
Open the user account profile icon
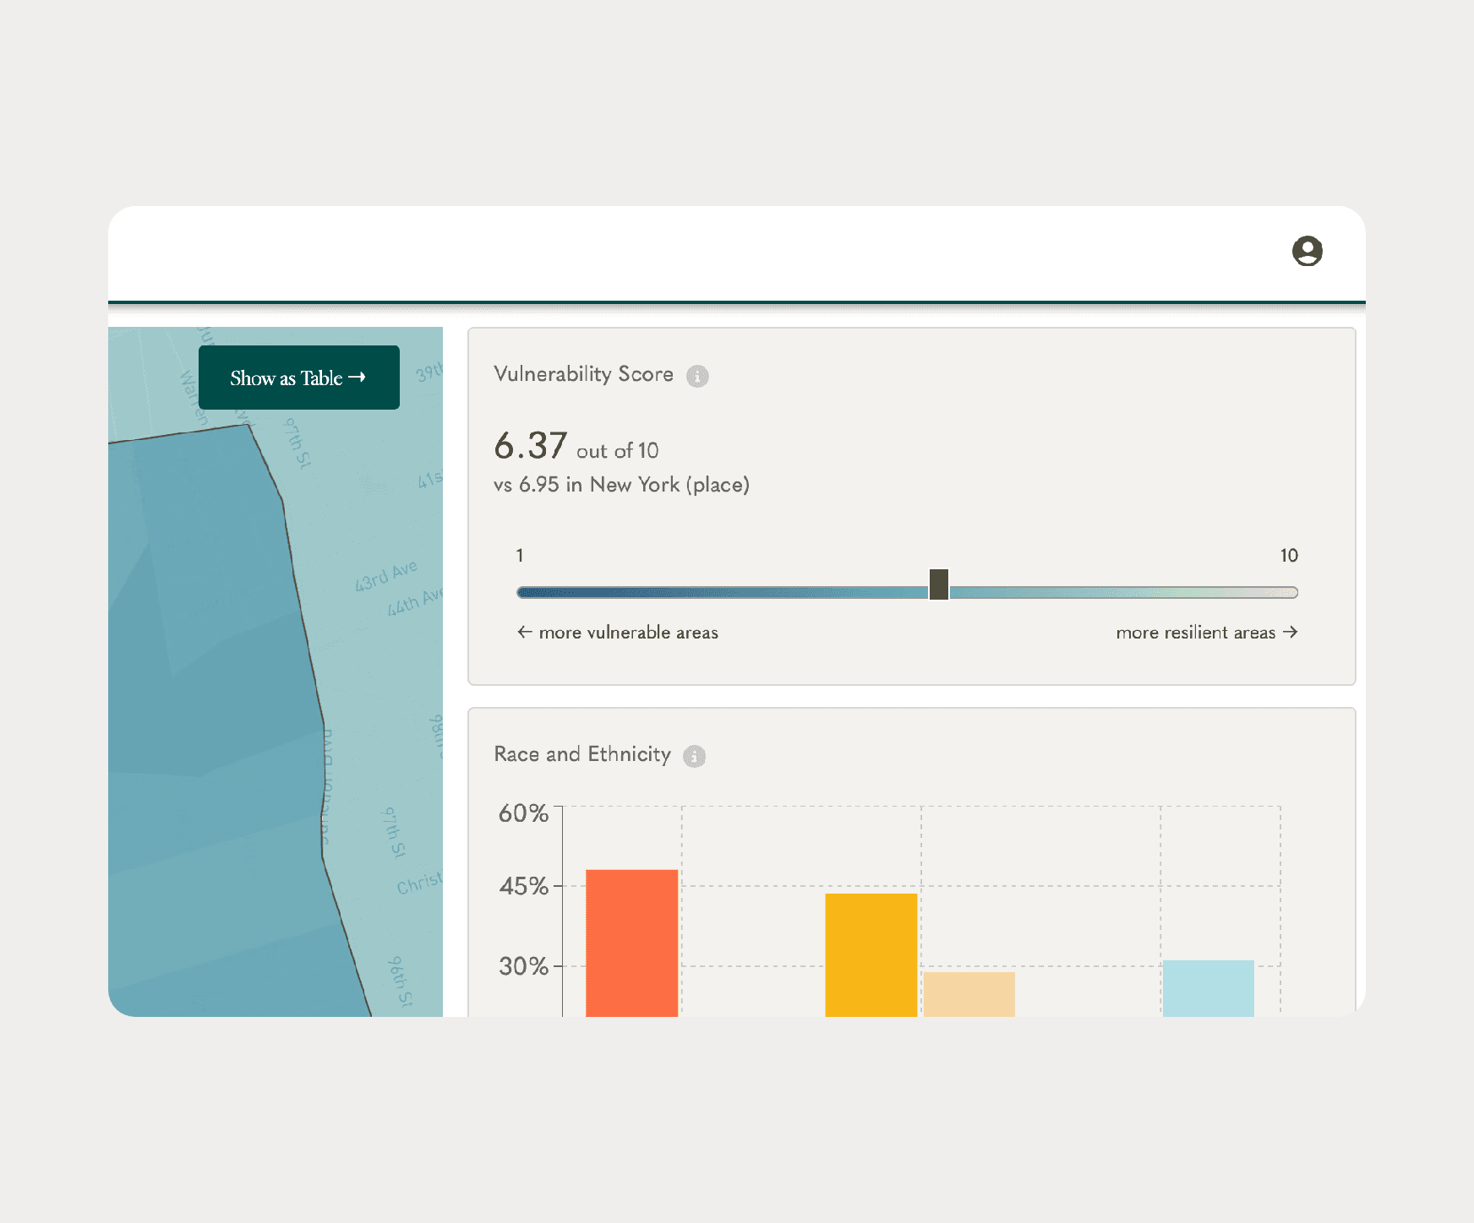1307,251
